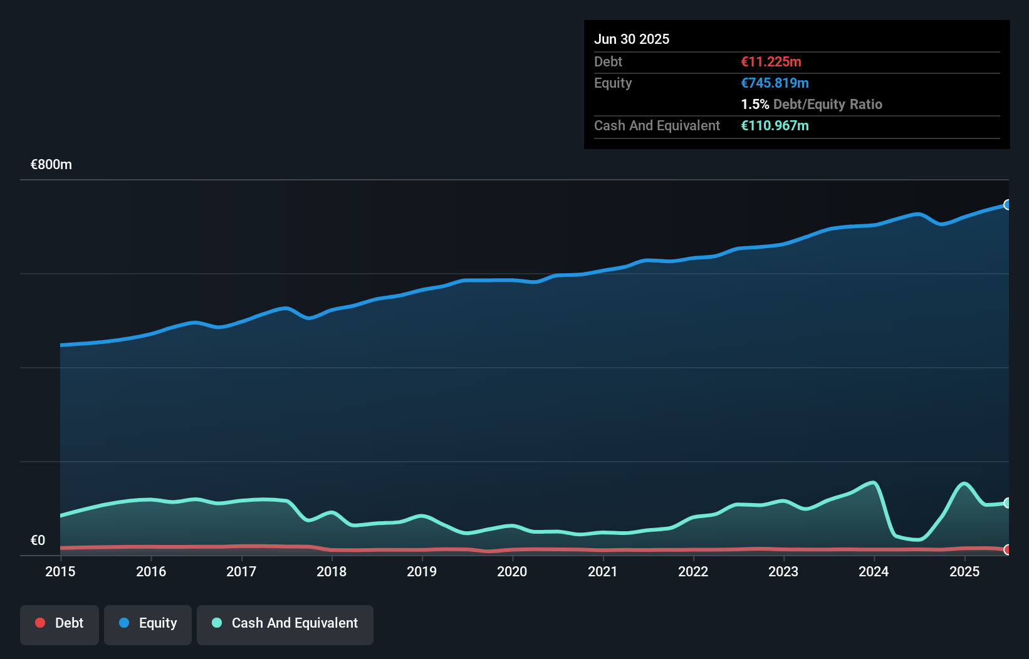Click the Cash endpoint marker on the chart
The image size is (1029, 659).
pyautogui.click(x=1007, y=502)
